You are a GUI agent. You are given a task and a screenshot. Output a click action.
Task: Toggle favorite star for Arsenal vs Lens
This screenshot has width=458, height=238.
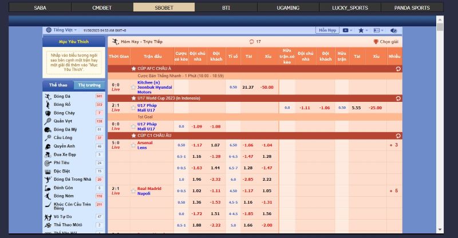pos(132,145)
